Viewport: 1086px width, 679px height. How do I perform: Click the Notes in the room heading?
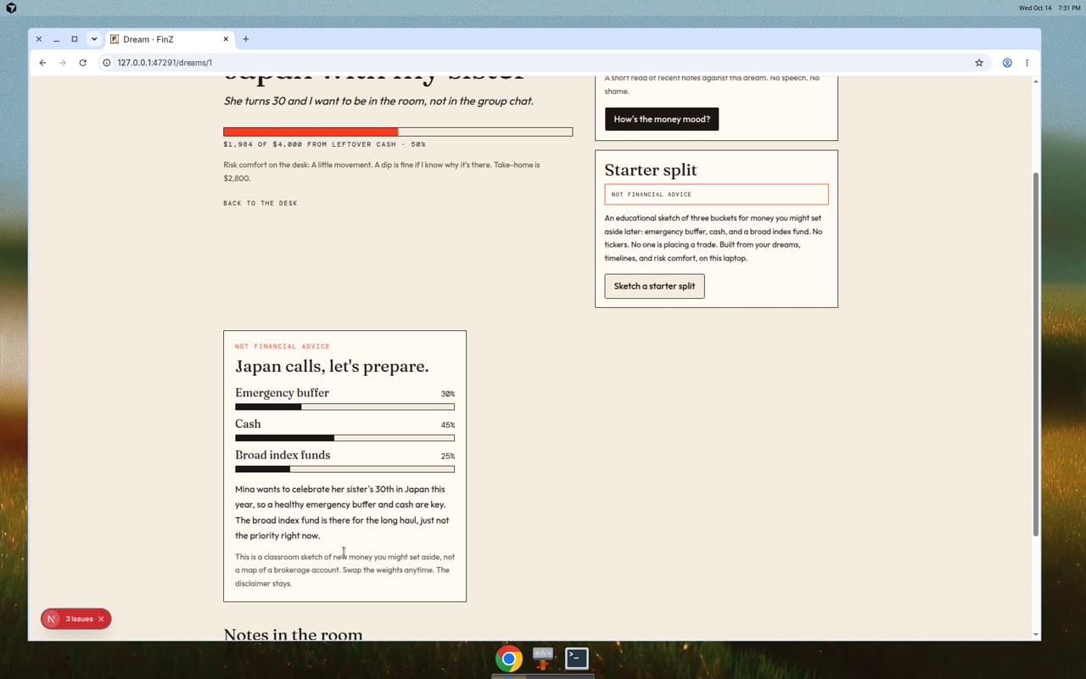pyautogui.click(x=293, y=634)
